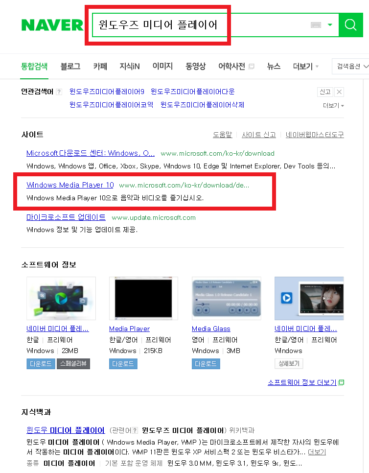
Task: Open the 마이크로소프트 업데이트 link
Action: [66, 217]
